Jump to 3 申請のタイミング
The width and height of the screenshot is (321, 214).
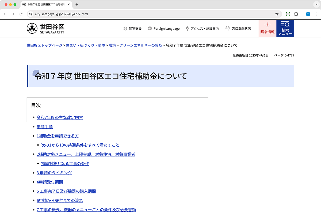(x=54, y=173)
